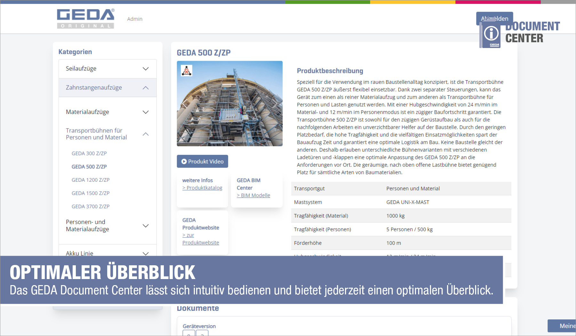The height and width of the screenshot is (336, 576).
Task: Open the Admin link in header
Action: (x=135, y=19)
